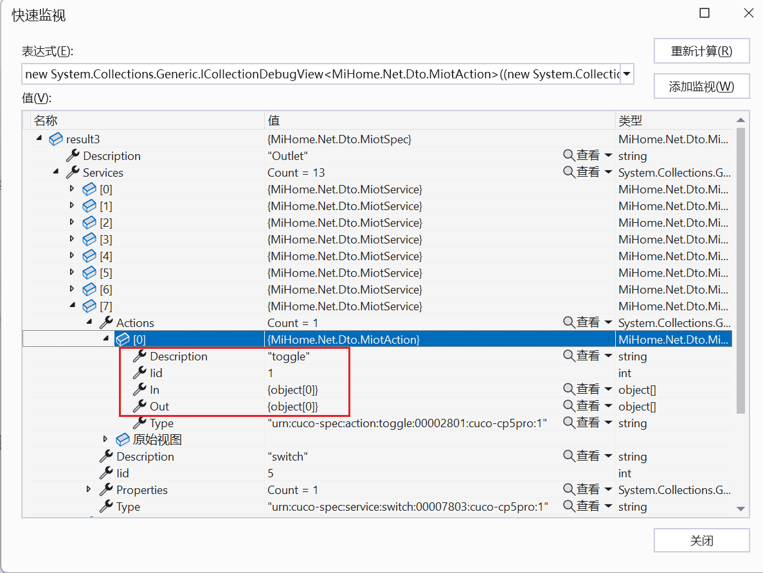Click the 关闭 button
763x573 pixels.
tap(701, 540)
